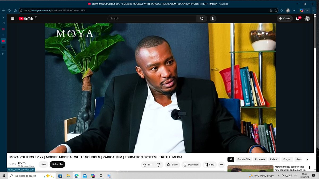The image size is (319, 179).
Task: Select the From MOYA chip
Action: [244, 159]
